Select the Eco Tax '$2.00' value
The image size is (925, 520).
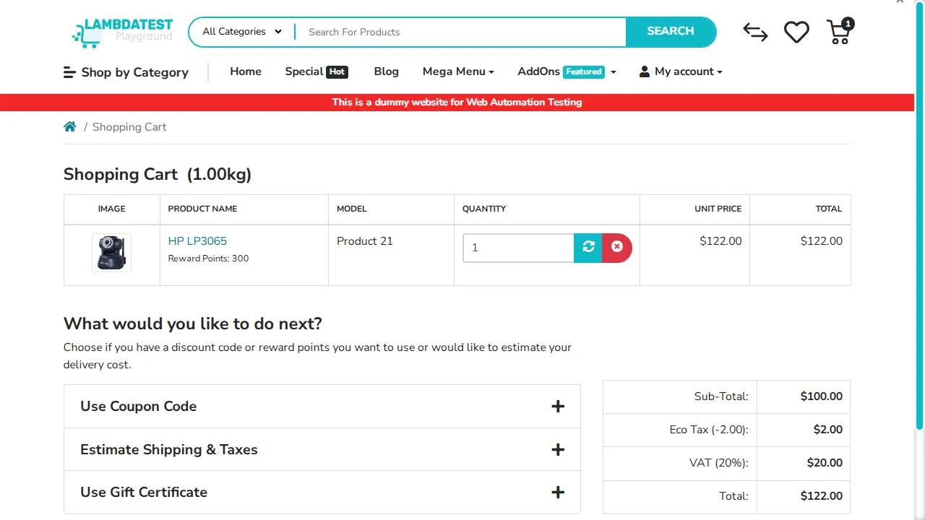pos(828,430)
